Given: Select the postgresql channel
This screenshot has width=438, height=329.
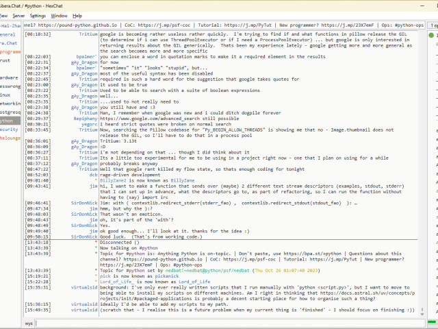Looking at the screenshot, I should pyautogui.click(x=10, y=112).
